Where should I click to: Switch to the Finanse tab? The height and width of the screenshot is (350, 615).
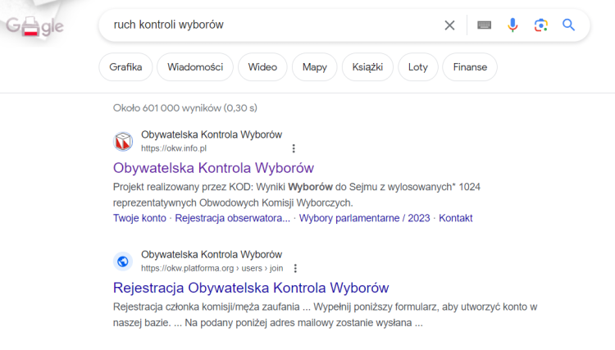[x=470, y=67]
